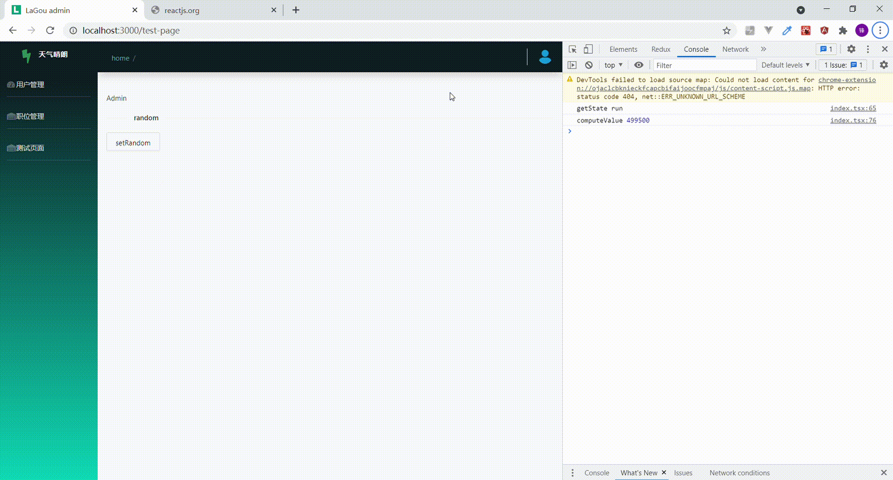Open the DevTools three-dot customize menu
893x480 pixels.
point(868,49)
